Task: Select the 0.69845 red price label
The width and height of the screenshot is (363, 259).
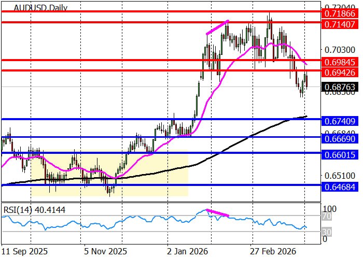Action: click(340, 61)
